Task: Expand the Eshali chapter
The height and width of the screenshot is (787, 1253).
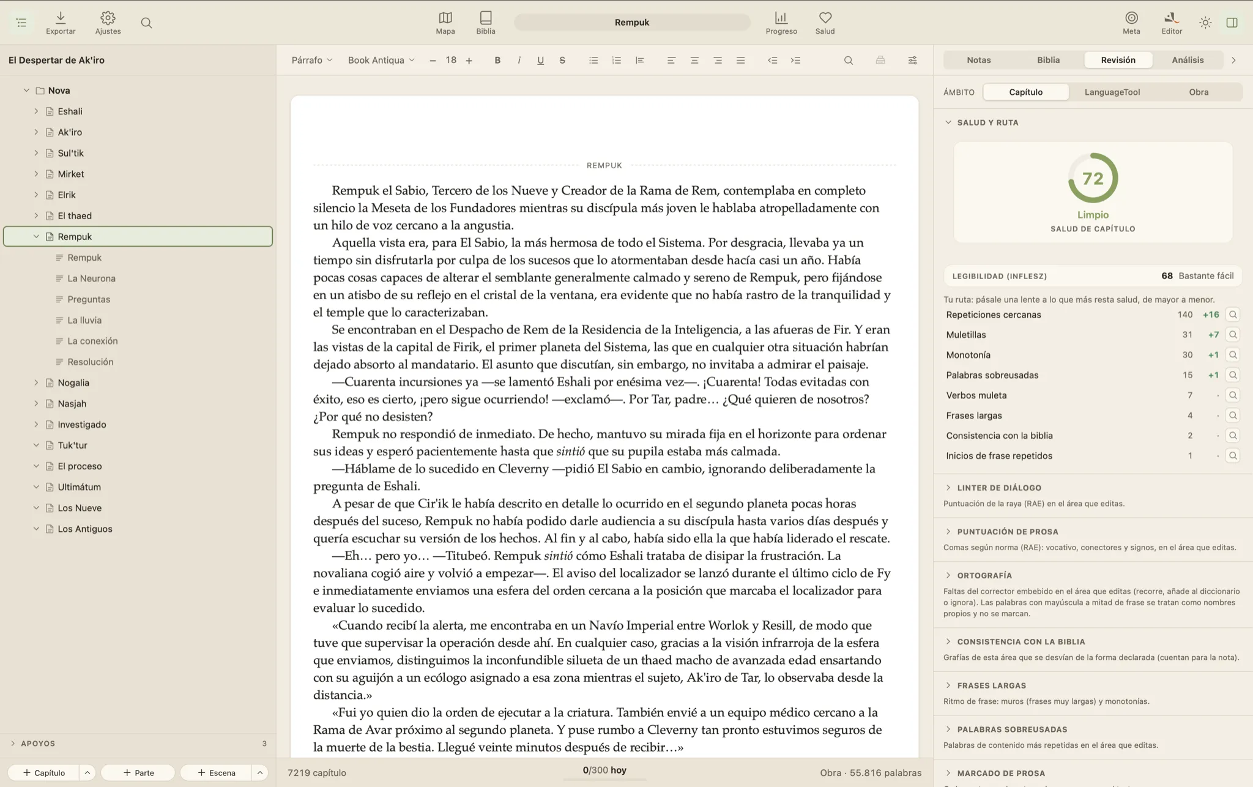Action: 36,111
